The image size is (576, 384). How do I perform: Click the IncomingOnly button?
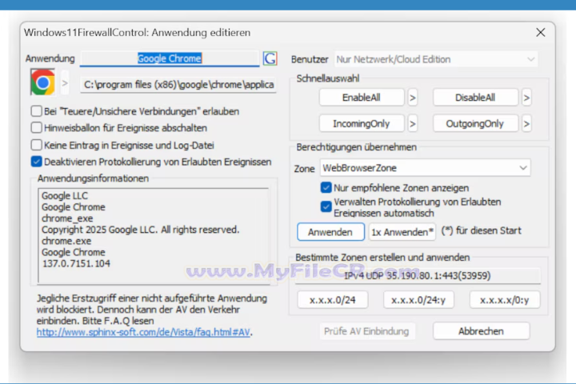click(x=362, y=123)
